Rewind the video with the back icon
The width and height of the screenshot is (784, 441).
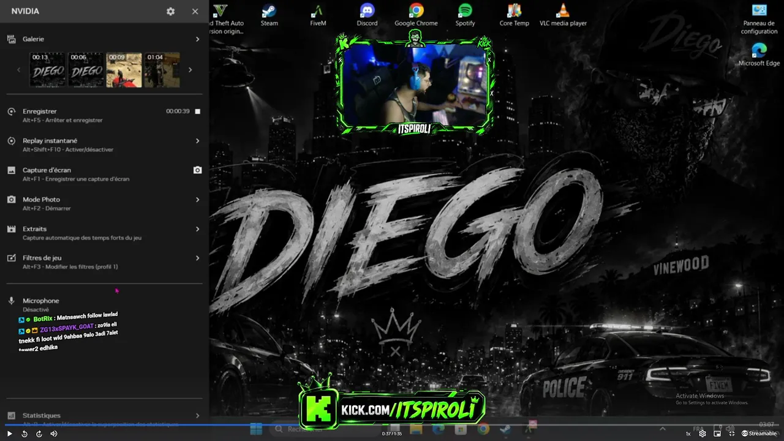[x=24, y=434]
